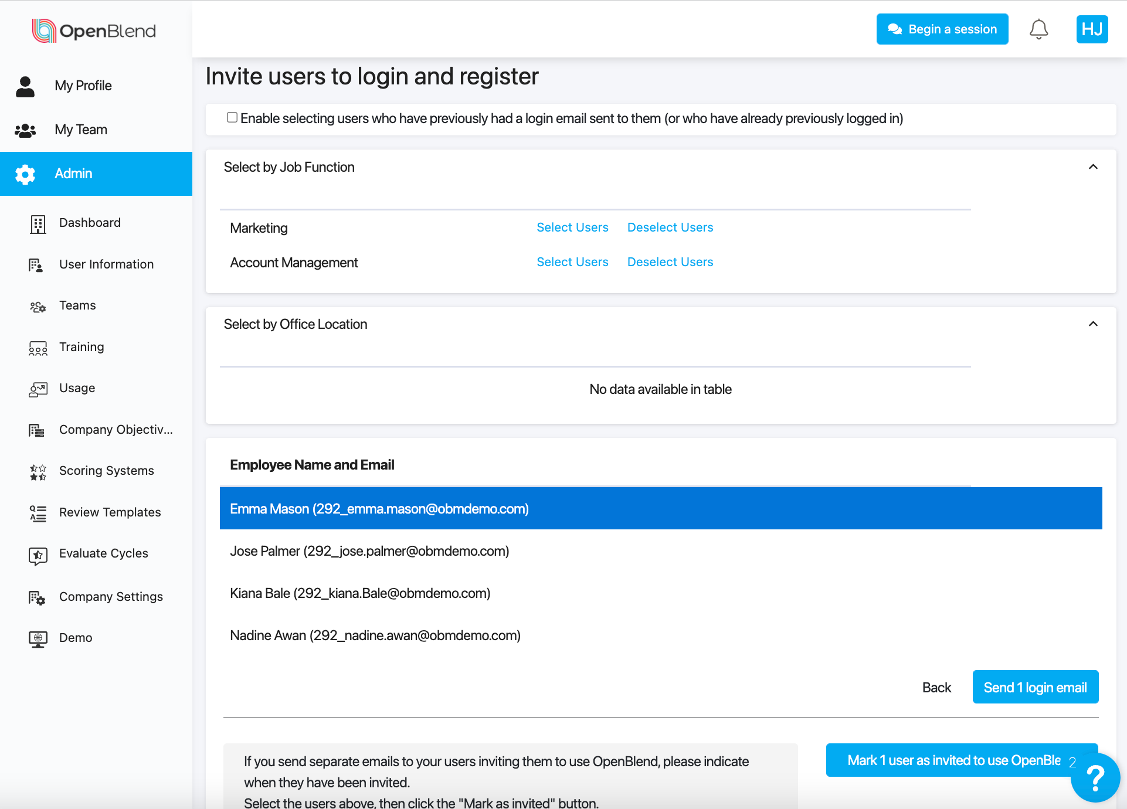Screen dimensions: 1127x809
Task: Collapse the Select by Office Location section
Action: [x=1093, y=324]
